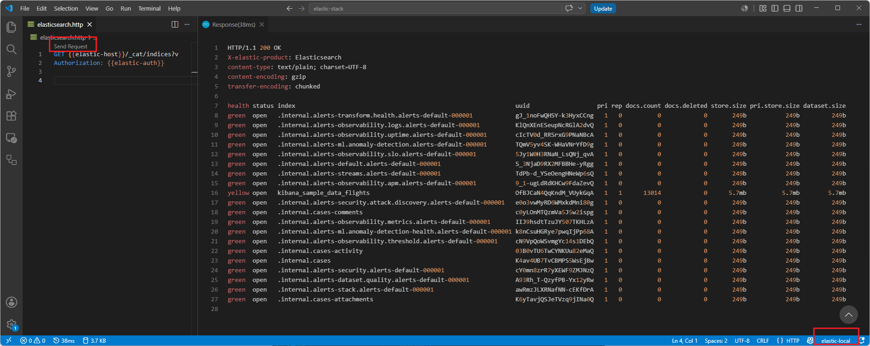Click the .internal.cases-comments index name
The image size is (870, 346).
click(x=320, y=212)
